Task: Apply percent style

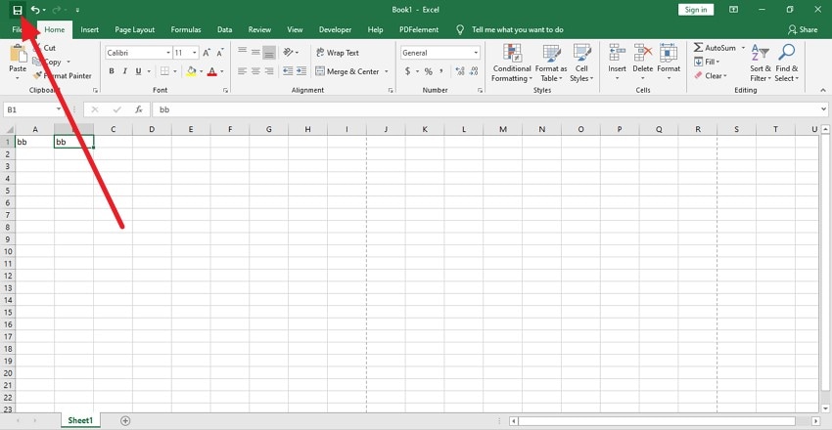Action: pos(428,71)
